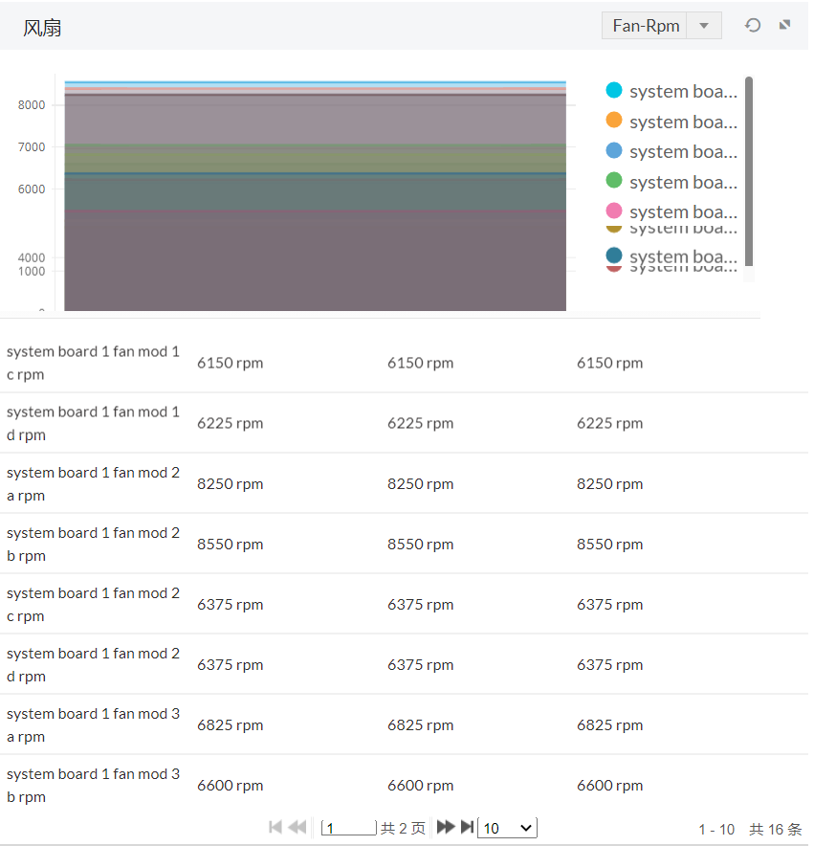
Task: Click the legend scrollbar beside the chart
Action: (749, 172)
